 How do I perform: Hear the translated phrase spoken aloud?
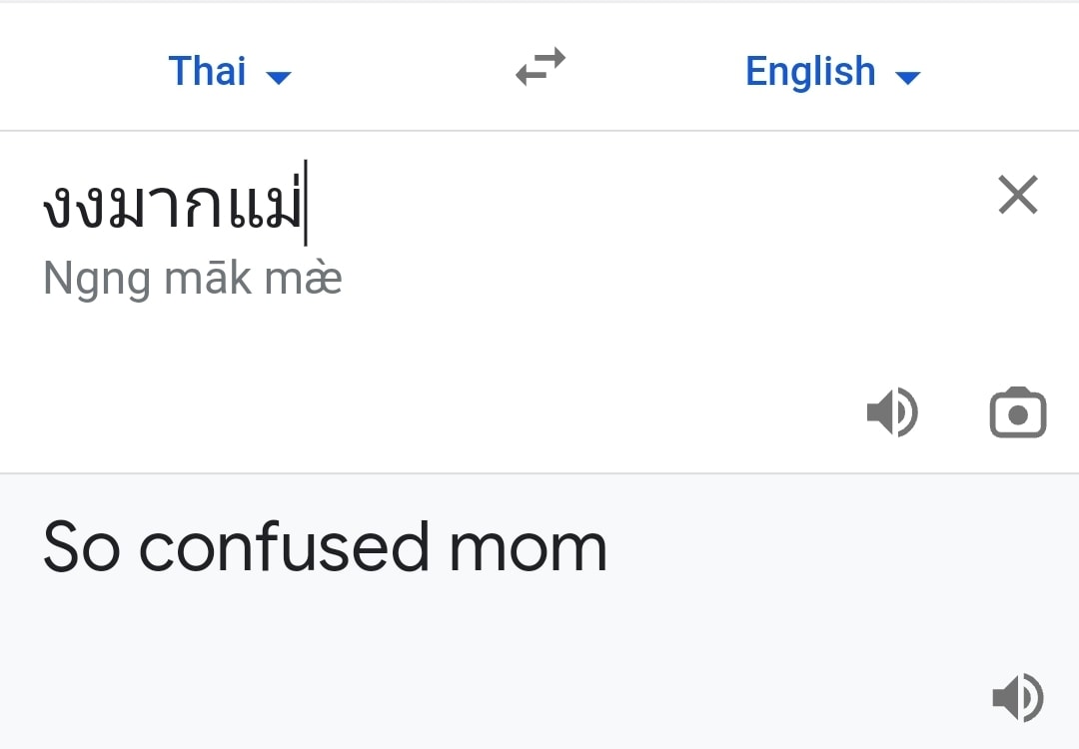coord(1018,697)
